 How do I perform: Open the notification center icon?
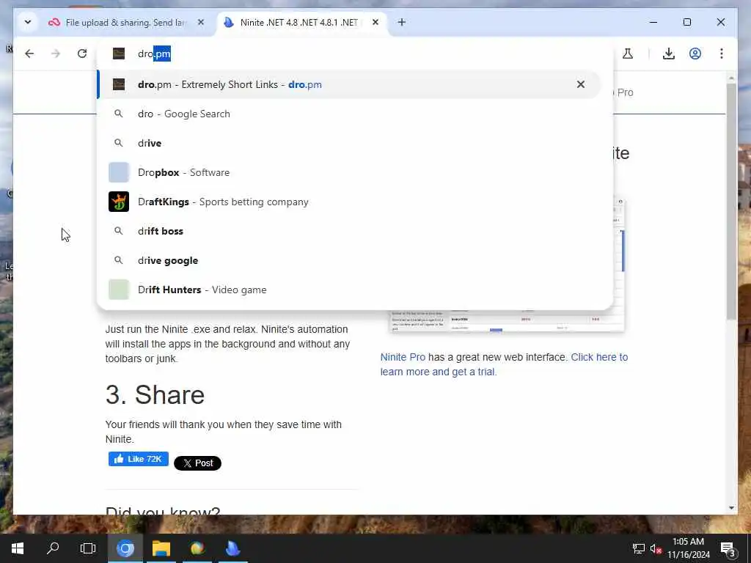pos(728,548)
